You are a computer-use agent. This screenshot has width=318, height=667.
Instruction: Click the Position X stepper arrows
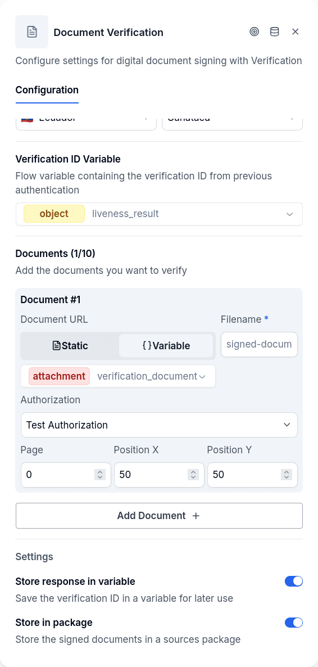click(x=193, y=475)
